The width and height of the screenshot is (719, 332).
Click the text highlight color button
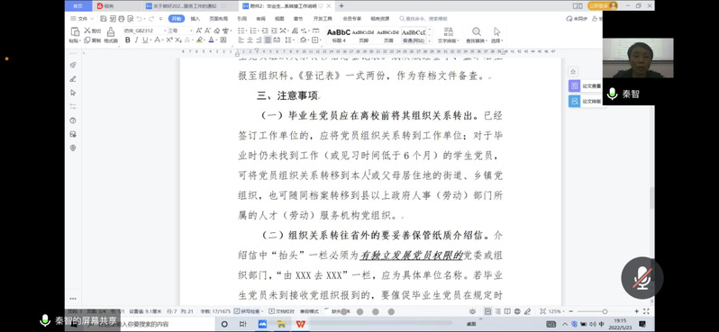pyautogui.click(x=199, y=40)
